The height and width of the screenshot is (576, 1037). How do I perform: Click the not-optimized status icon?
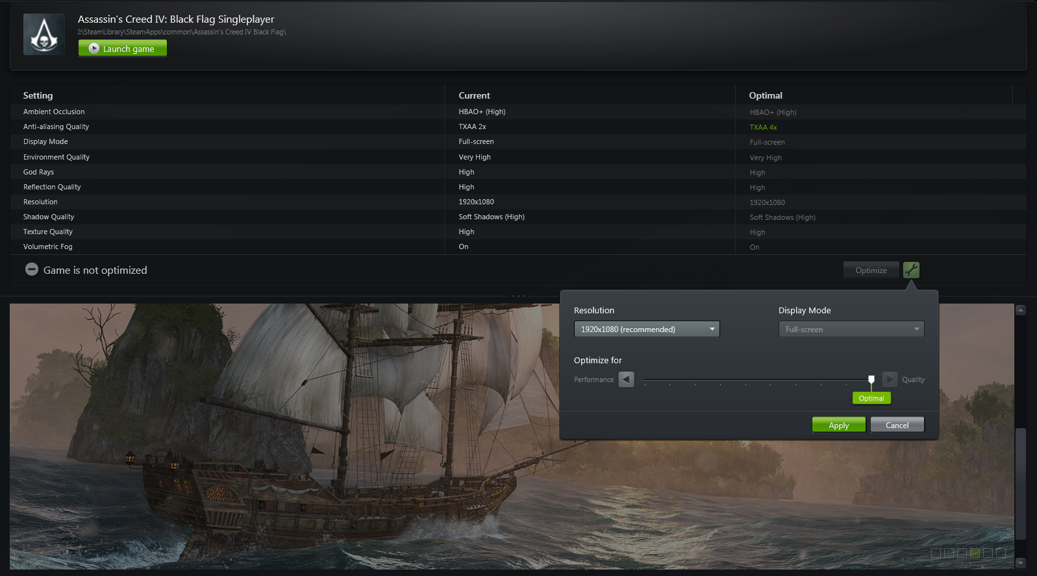[x=32, y=269]
